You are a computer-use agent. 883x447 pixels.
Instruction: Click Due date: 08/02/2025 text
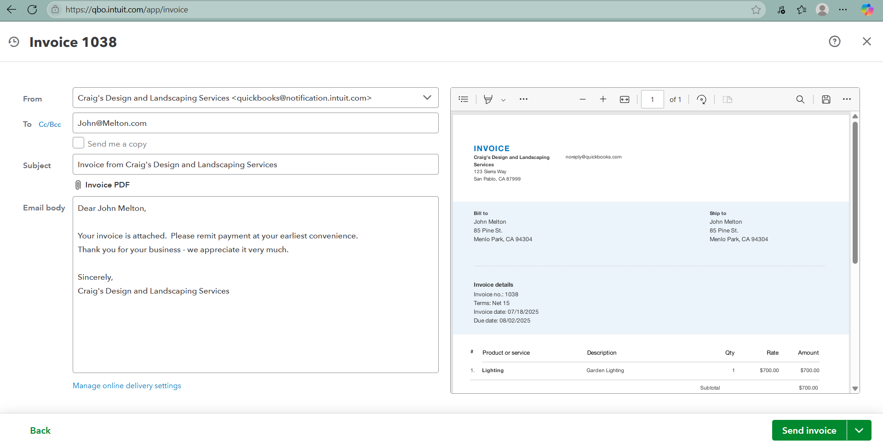[502, 321]
